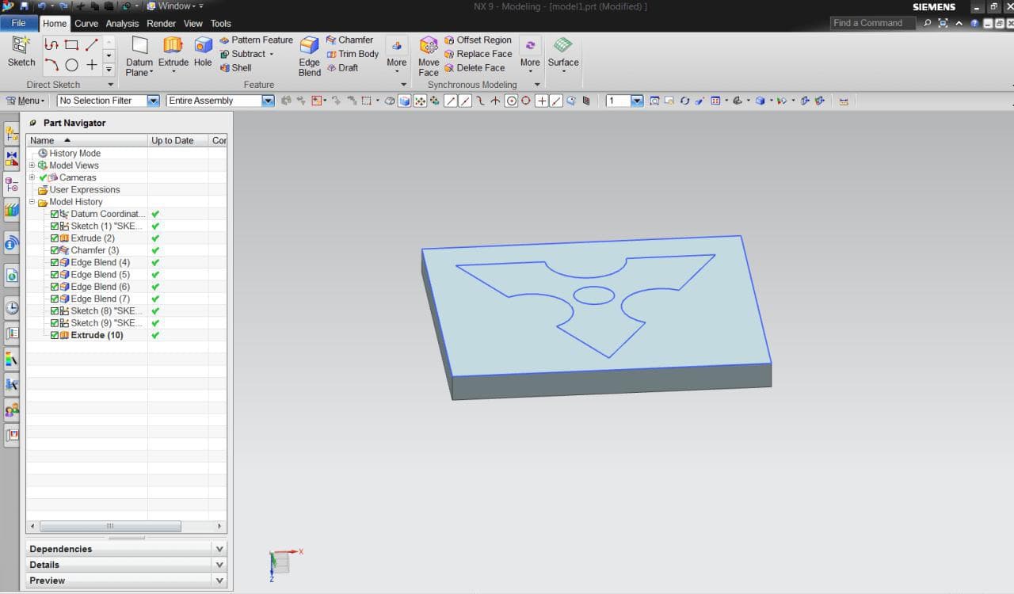Open the History clock sidebar tab

point(11,308)
